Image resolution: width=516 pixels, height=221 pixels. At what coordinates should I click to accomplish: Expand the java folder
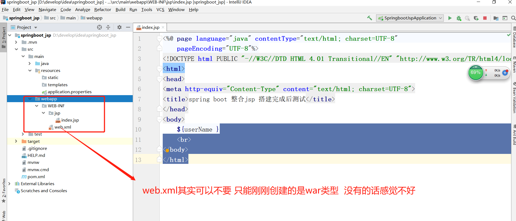click(x=30, y=63)
